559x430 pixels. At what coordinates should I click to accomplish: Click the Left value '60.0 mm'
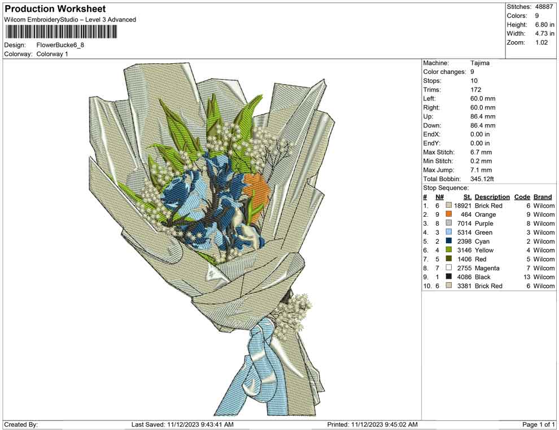coord(483,99)
